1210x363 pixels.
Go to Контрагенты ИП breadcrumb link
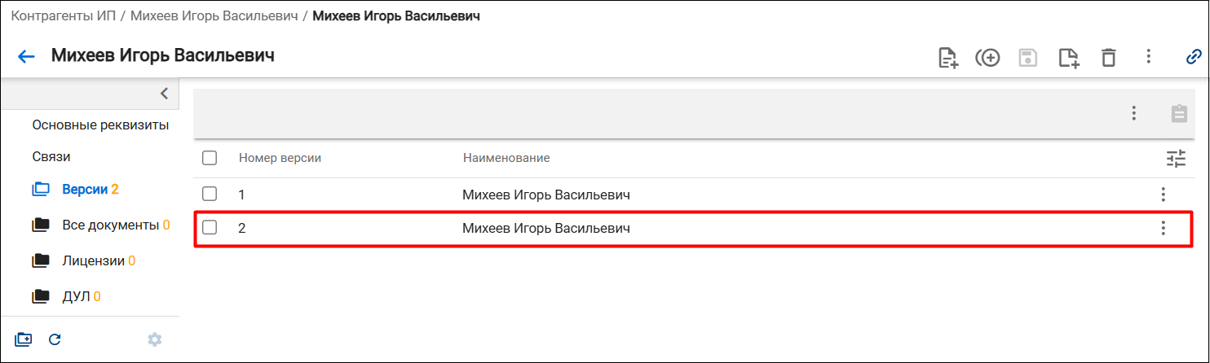click(63, 15)
